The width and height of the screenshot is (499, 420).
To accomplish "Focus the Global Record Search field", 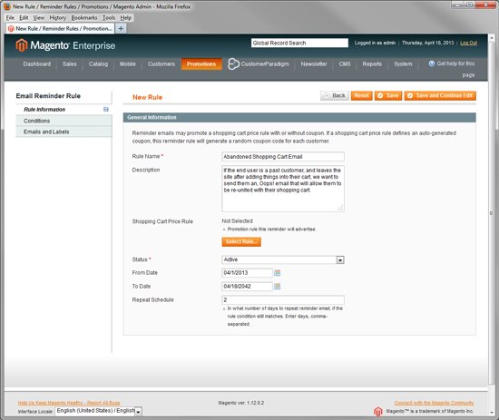I will pos(299,43).
